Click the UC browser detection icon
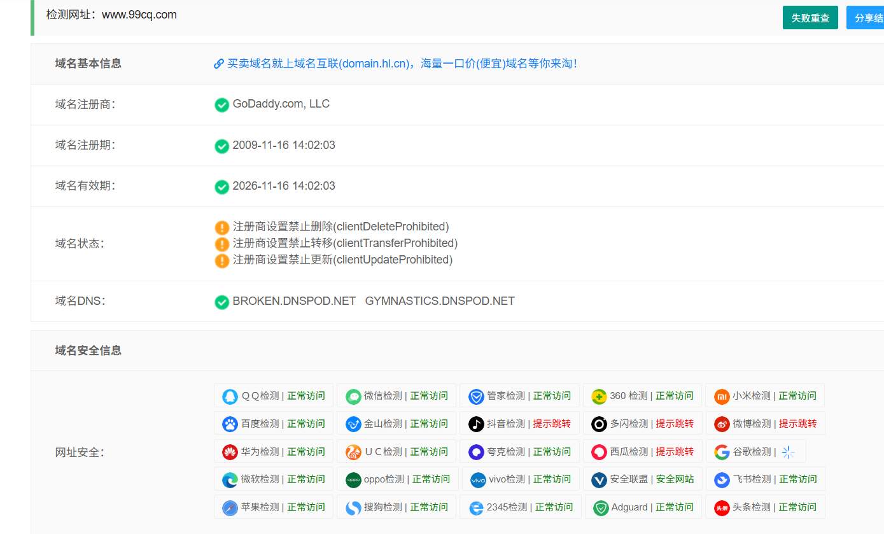 tap(353, 452)
